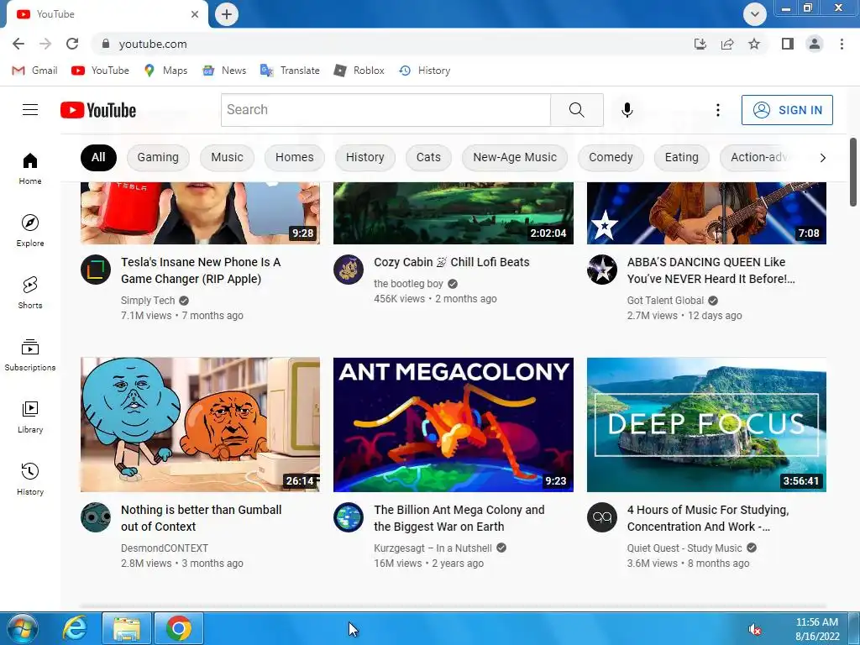The height and width of the screenshot is (645, 860).
Task: Open ABBA'S DANCING QUEEN video title
Action: click(x=711, y=270)
